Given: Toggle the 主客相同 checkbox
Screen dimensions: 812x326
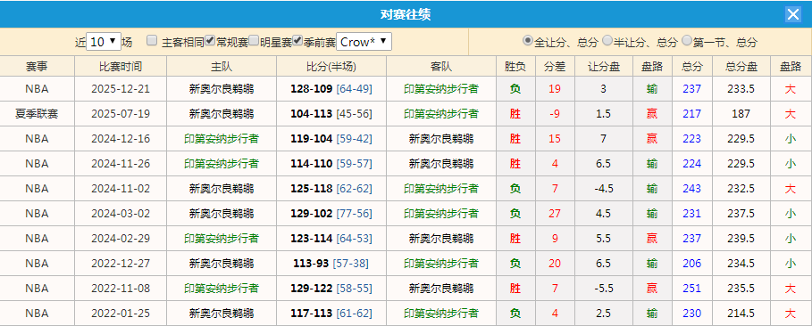Looking at the screenshot, I should coord(152,40).
